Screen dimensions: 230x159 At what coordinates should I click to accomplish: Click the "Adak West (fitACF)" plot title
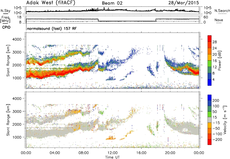51,3
